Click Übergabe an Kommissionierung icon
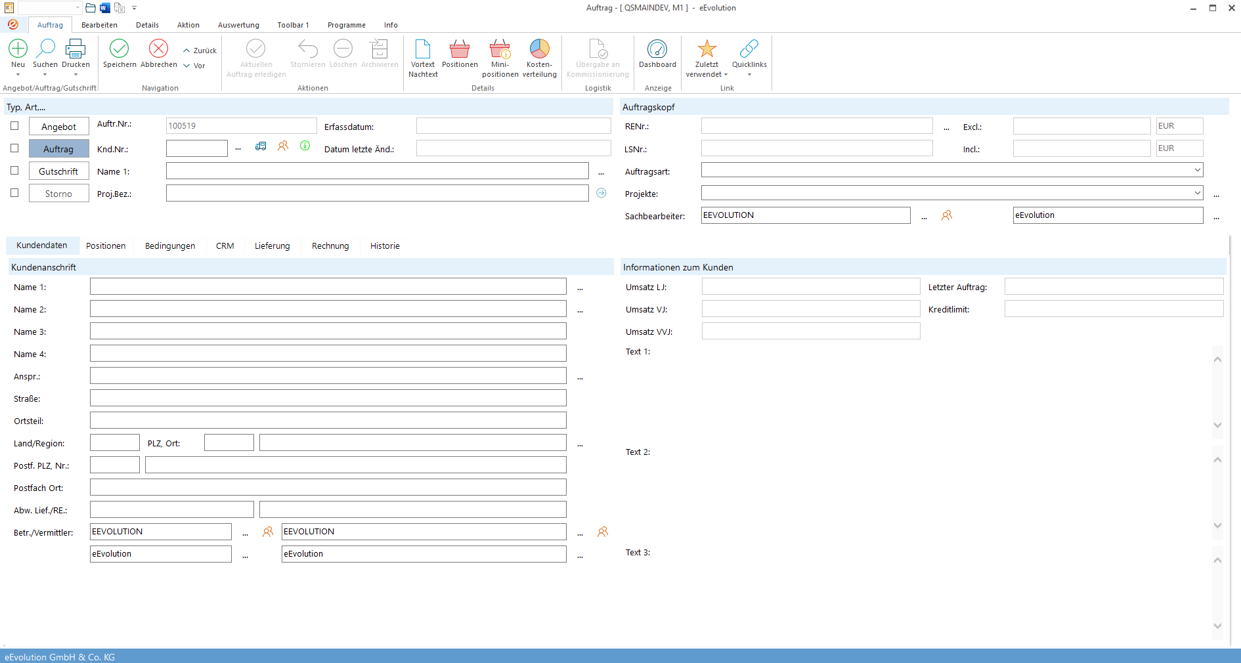This screenshot has width=1241, height=663. pos(598,49)
